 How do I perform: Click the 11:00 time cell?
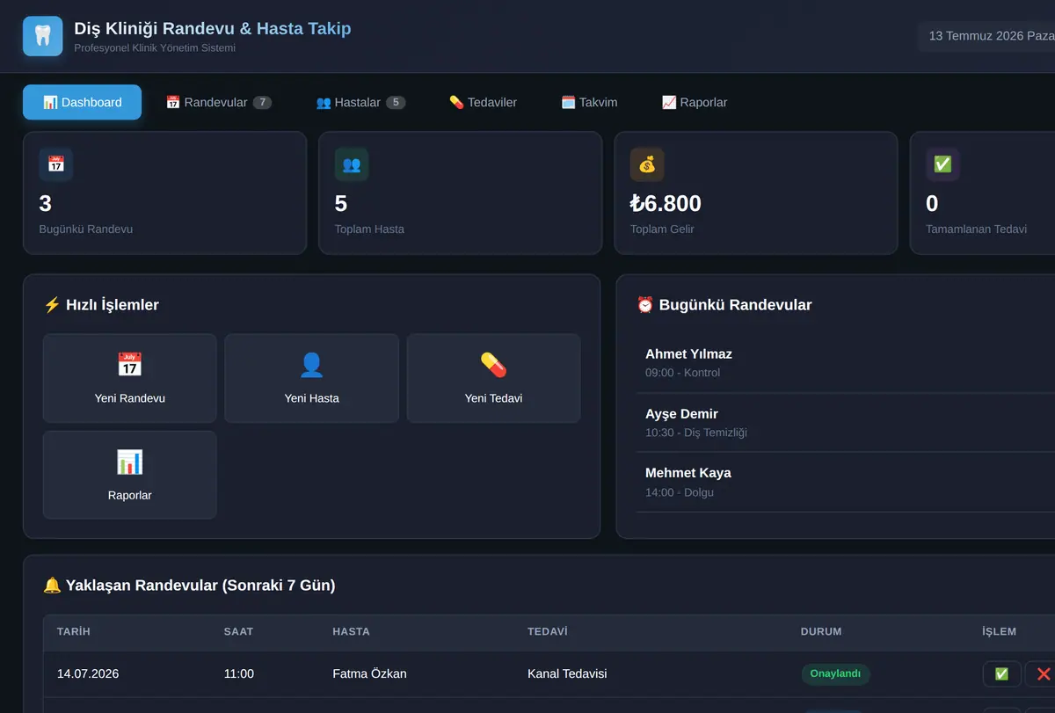[239, 673]
